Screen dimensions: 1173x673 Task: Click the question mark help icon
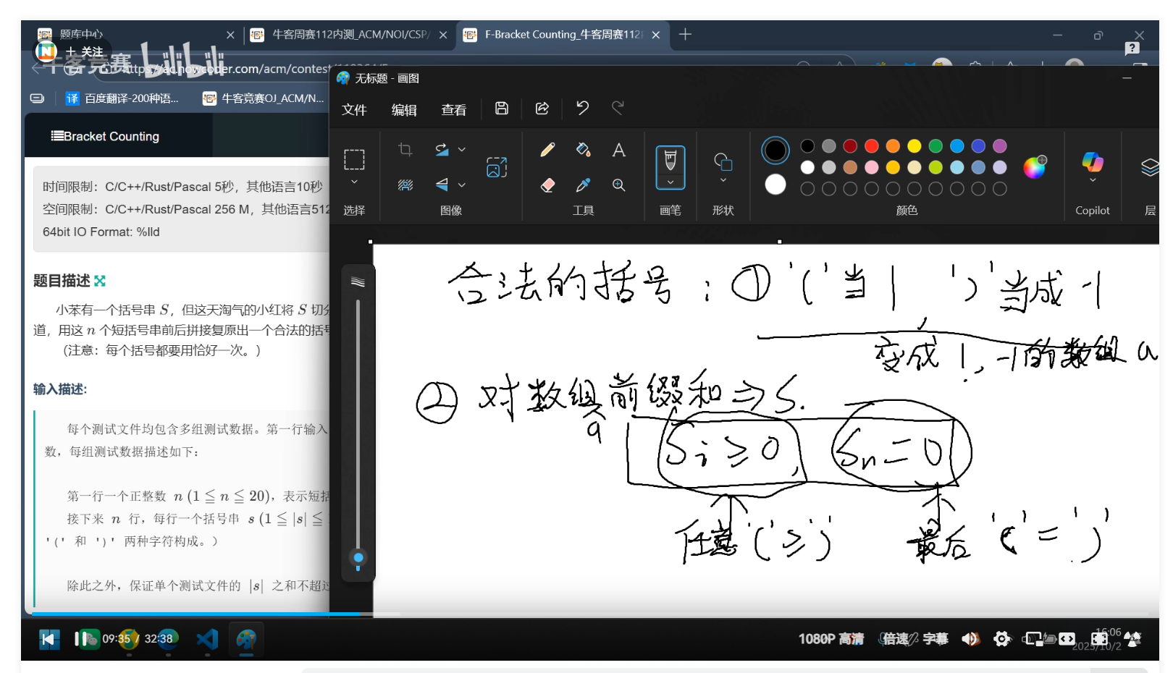[x=1132, y=48]
